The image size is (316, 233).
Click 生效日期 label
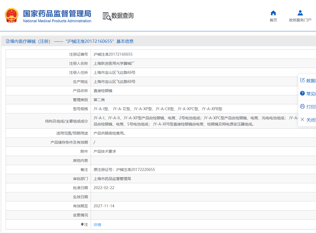pyautogui.click(x=80, y=197)
